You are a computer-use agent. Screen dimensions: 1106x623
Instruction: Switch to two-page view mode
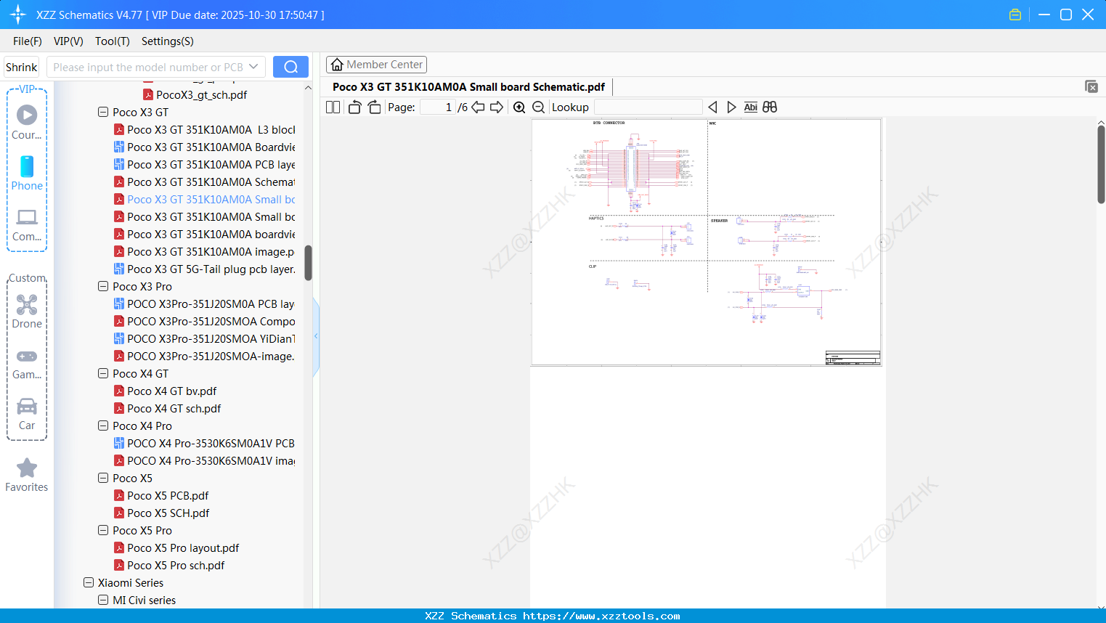coord(332,106)
